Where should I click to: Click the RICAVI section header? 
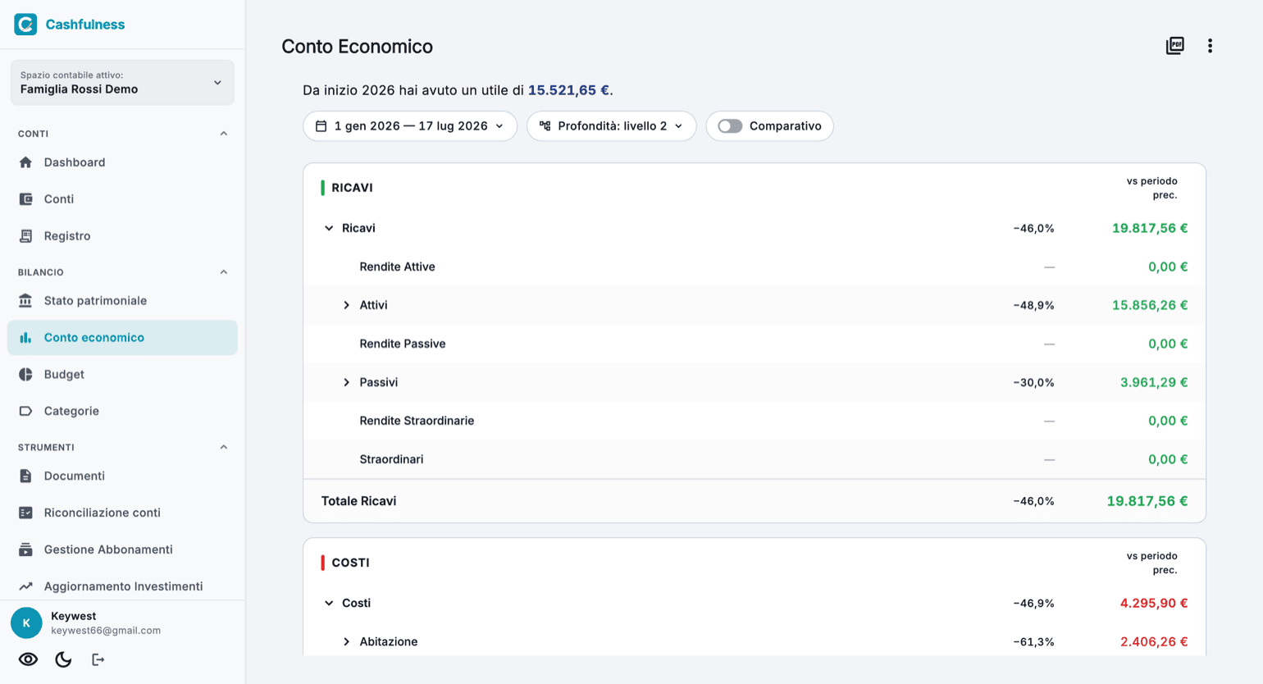point(352,188)
